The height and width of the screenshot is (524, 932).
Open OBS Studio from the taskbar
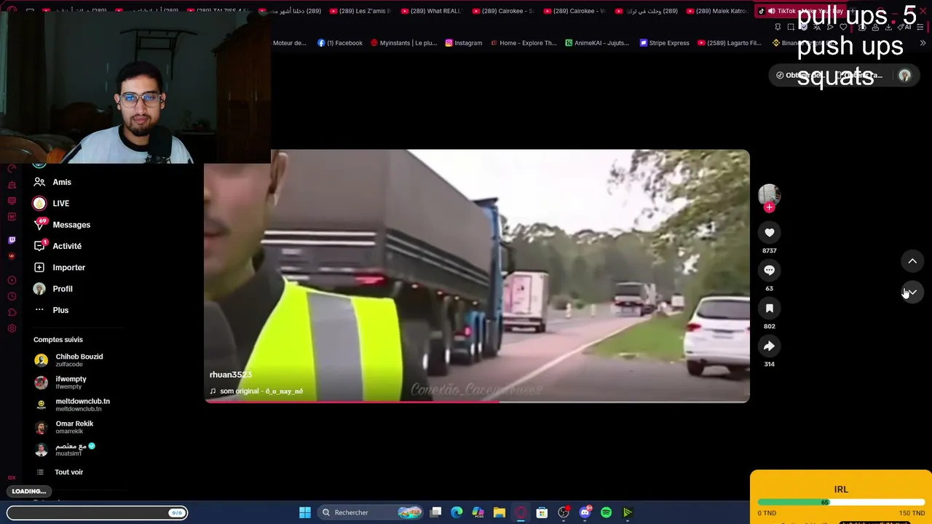click(563, 512)
